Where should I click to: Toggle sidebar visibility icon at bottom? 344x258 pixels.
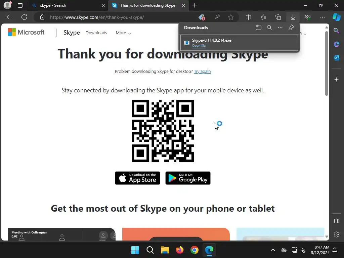[336, 221]
